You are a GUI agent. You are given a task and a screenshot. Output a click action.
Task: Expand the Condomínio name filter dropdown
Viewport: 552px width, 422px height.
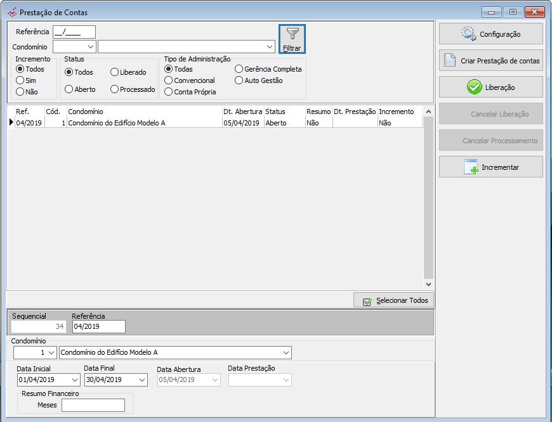(270, 46)
